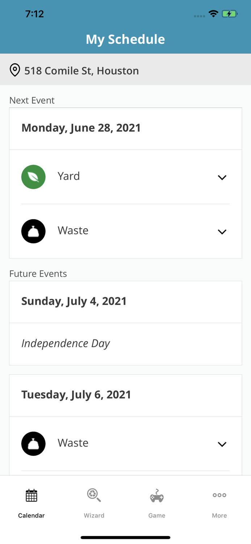Expand the Waste details for June 28
Screen dimensions: 251x544
click(222, 231)
